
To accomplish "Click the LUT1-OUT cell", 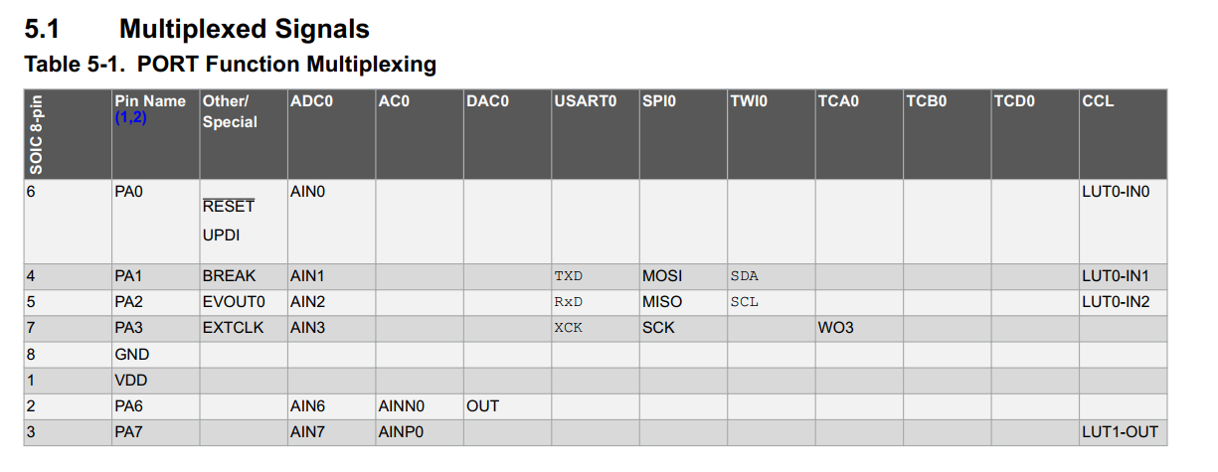I will coord(1119,432).
